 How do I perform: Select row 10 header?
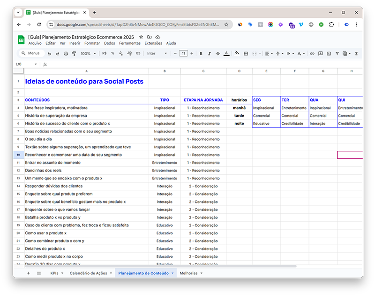pyautogui.click(x=18, y=155)
